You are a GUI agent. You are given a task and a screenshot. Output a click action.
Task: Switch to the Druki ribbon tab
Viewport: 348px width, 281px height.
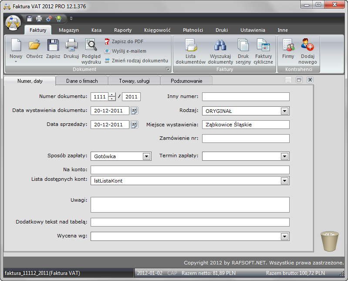(x=222, y=30)
